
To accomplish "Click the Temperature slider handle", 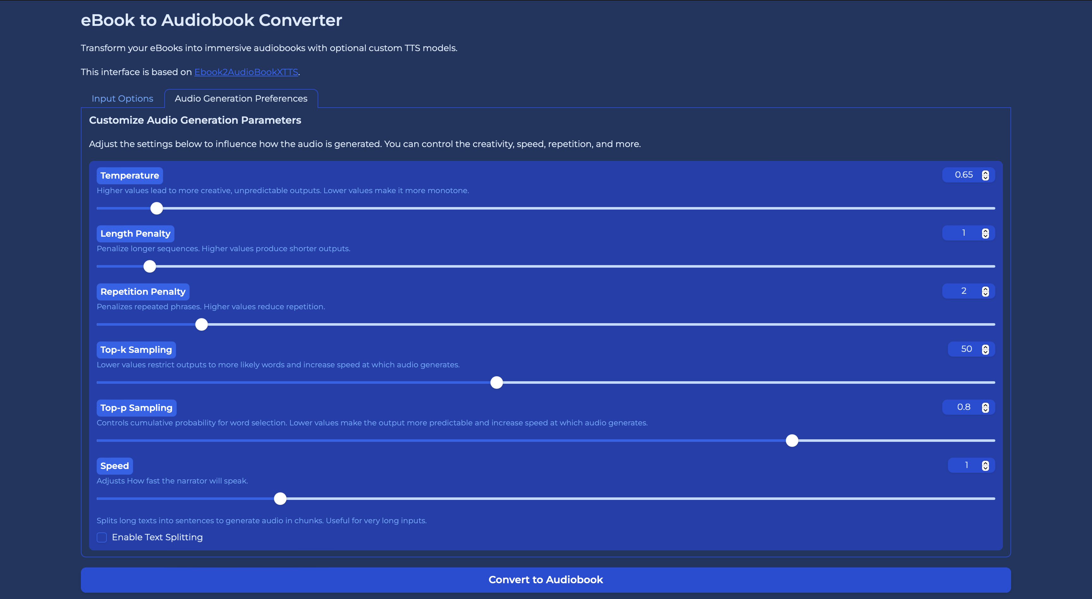I will coord(157,208).
